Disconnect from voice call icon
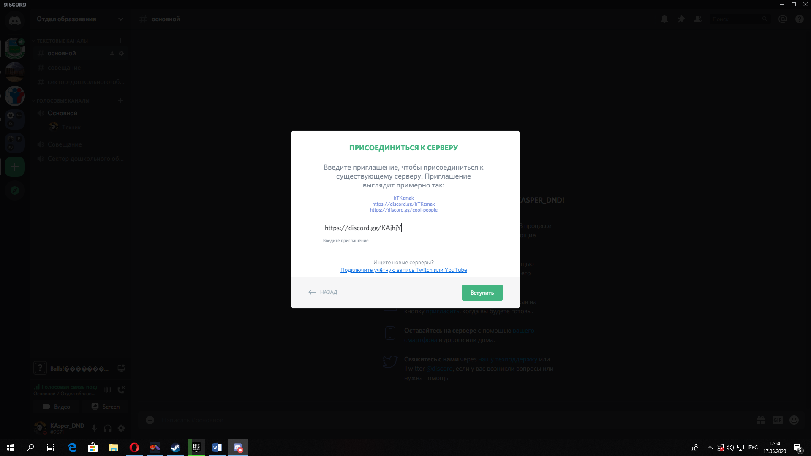Screen dimensions: 811x456 click(x=121, y=390)
